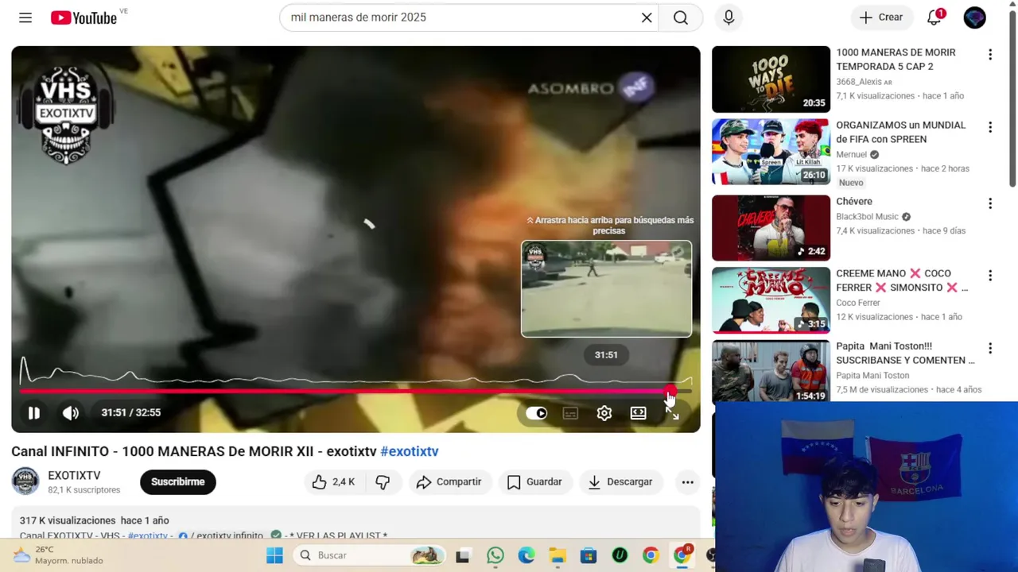This screenshot has height=572, width=1018.
Task: Open the Windows Start menu
Action: tap(274, 555)
